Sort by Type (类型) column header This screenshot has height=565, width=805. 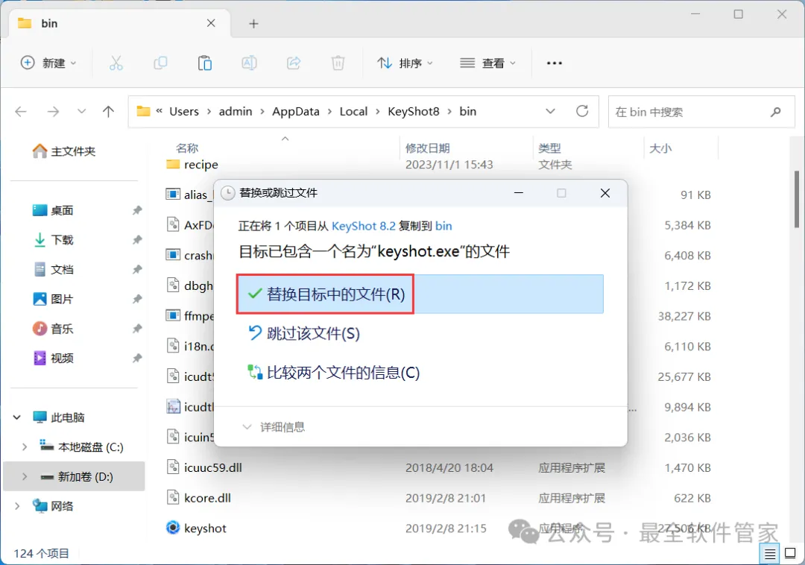549,148
